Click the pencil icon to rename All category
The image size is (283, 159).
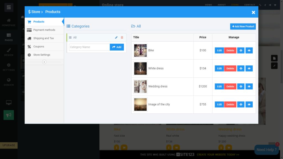coord(116,38)
